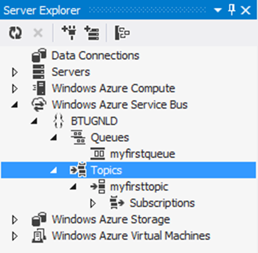Toggle the auto-hide pin button
This screenshot has height=253, width=258.
[x=232, y=10]
